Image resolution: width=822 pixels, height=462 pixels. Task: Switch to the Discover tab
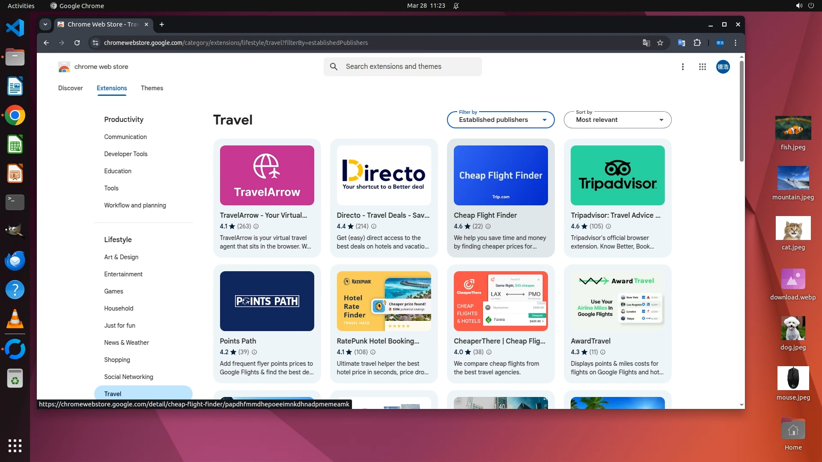pos(70,88)
